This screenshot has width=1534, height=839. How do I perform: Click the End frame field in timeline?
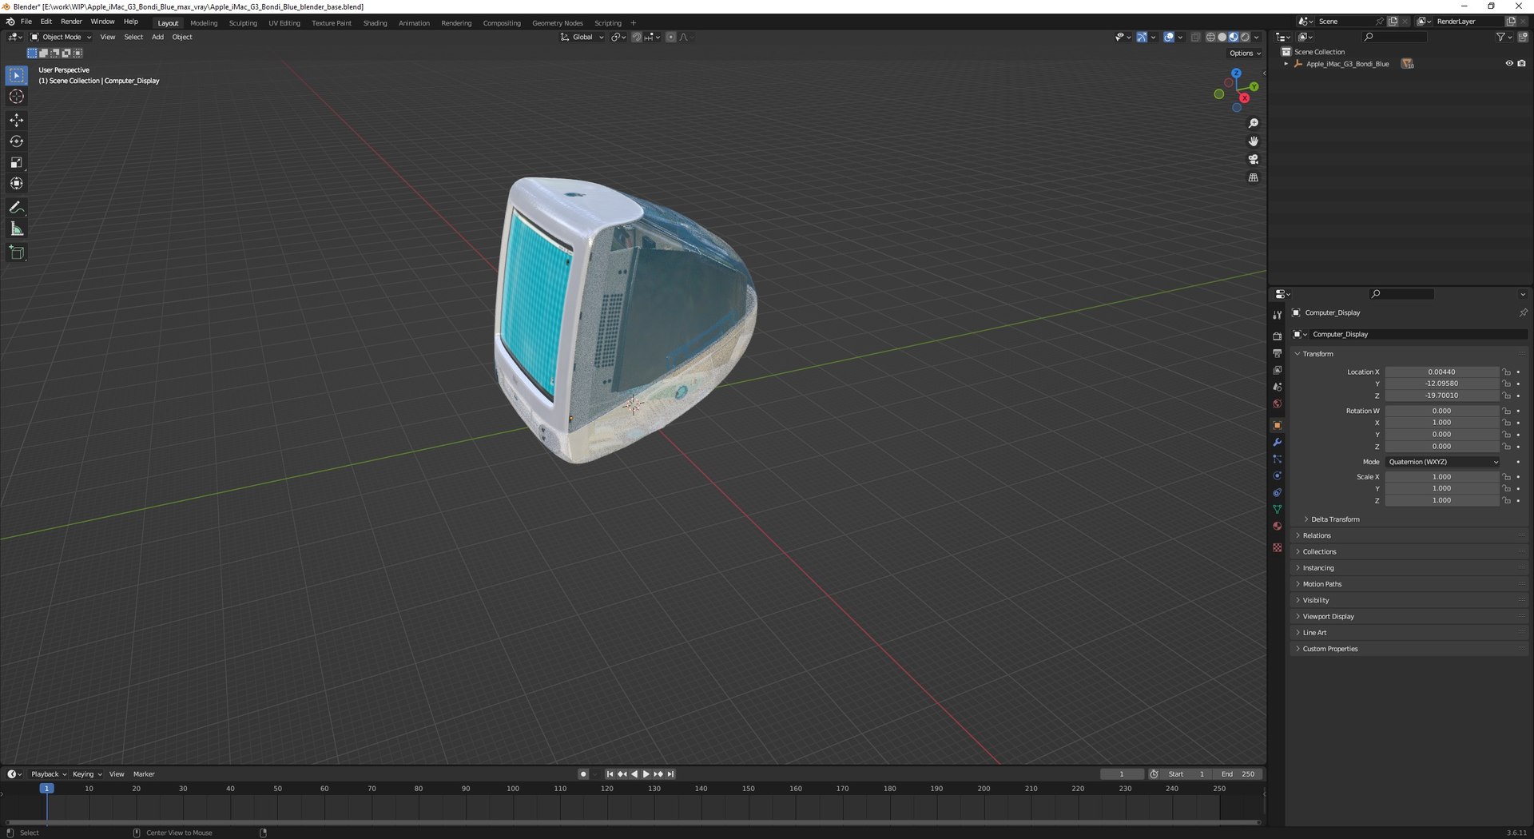click(1239, 774)
